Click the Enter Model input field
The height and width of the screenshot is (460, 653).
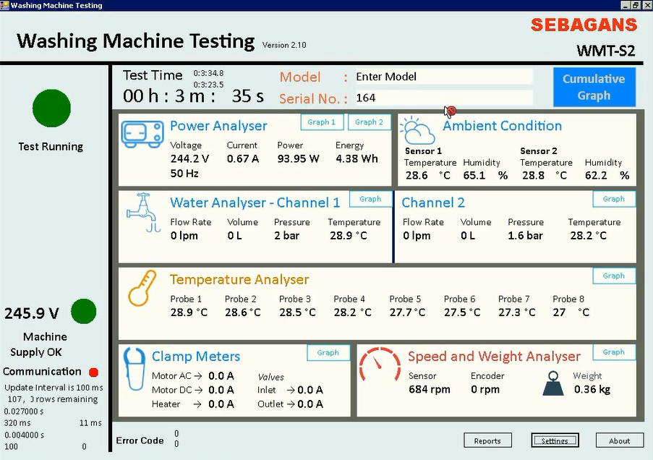coord(443,77)
